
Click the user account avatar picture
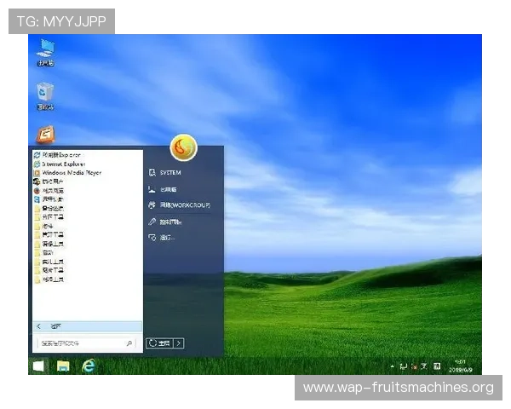(183, 147)
